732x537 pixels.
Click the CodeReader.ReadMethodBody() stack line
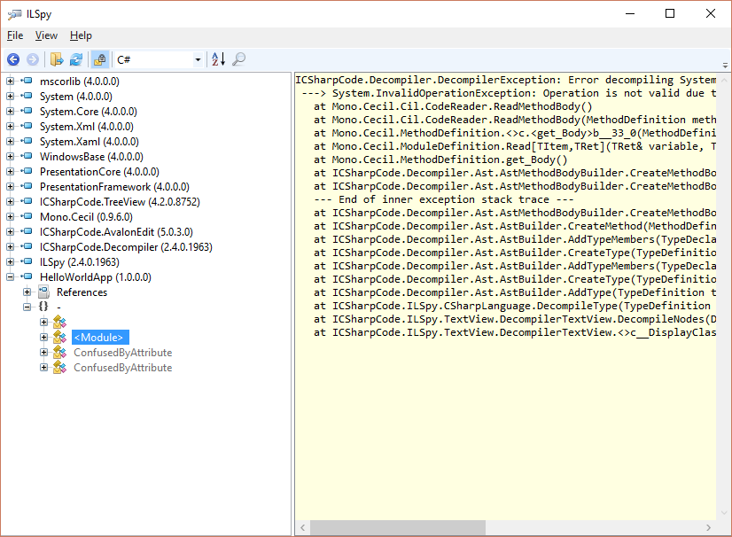[x=453, y=106]
